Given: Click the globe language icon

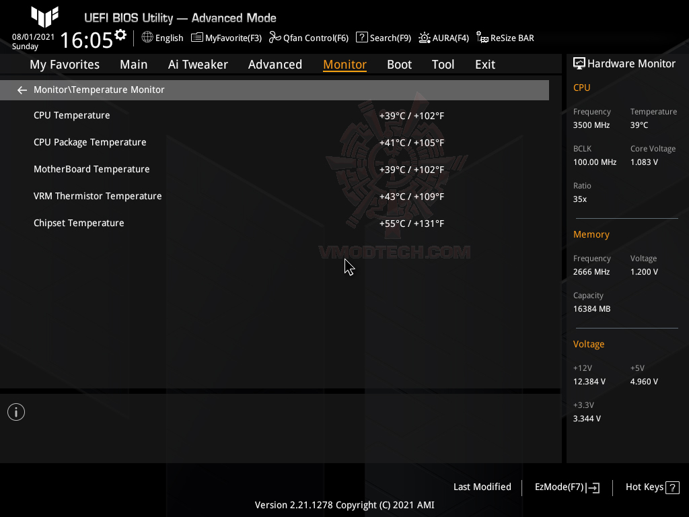Looking at the screenshot, I should coord(147,38).
